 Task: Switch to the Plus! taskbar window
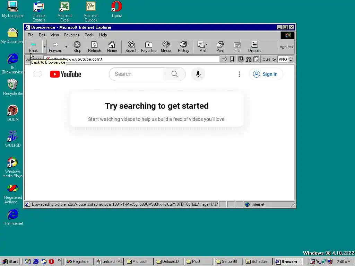tap(199, 261)
